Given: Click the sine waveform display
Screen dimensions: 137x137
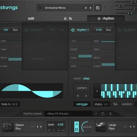Looking at the screenshot, I should click(x=32, y=91).
